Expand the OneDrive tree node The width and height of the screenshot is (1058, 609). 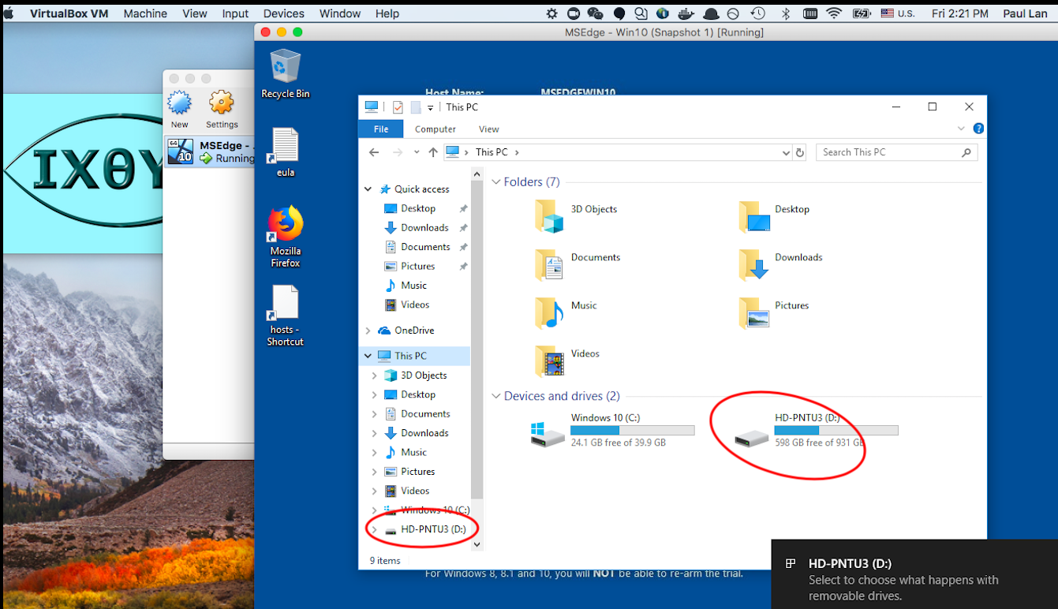[x=368, y=331]
